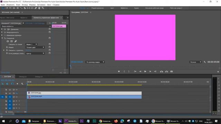The image size is (221, 124).
Task: Toggle lock on track A1
Action: coord(6,101)
